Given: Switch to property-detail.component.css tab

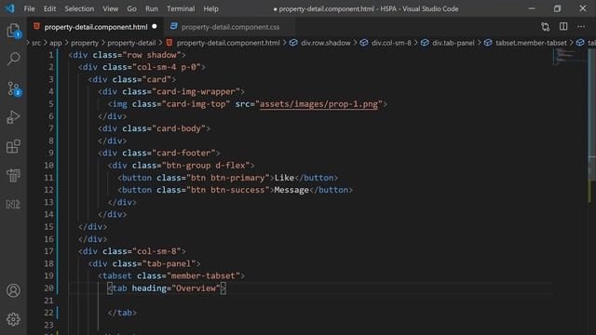Looking at the screenshot, I should click(230, 27).
